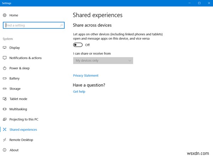Viewport: 213px width, 157px height.
Task: Turn on Share across devices toggle
Action: [78, 45]
